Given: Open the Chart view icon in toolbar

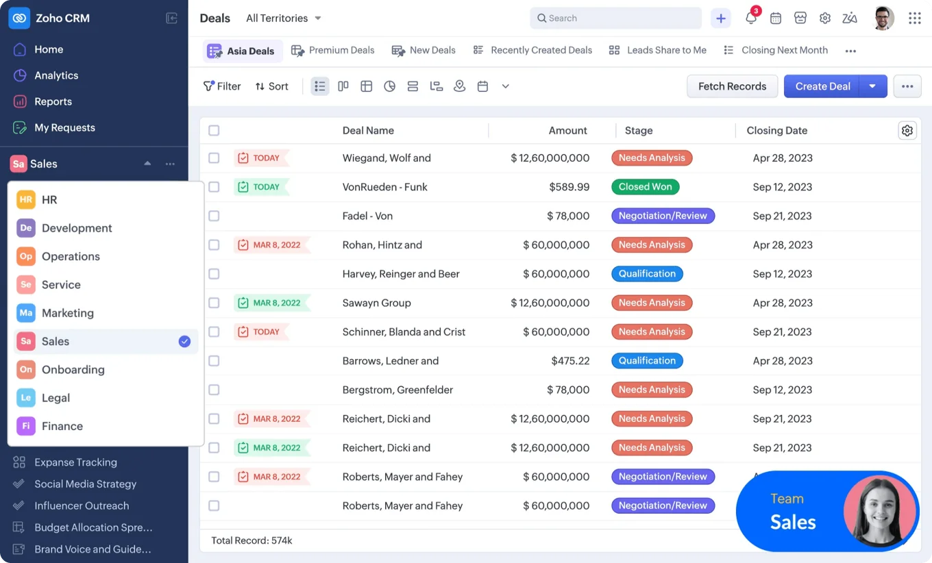Looking at the screenshot, I should (x=390, y=86).
